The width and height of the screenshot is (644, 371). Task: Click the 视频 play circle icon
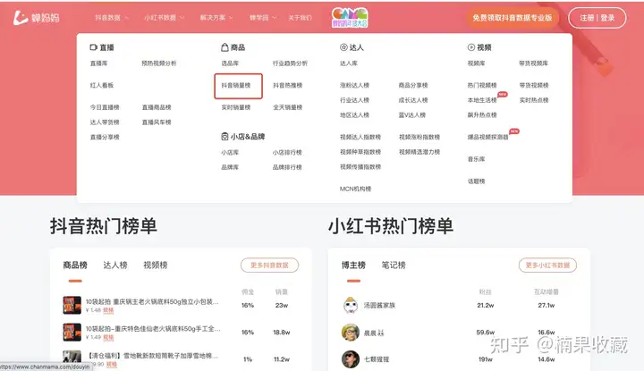click(471, 47)
